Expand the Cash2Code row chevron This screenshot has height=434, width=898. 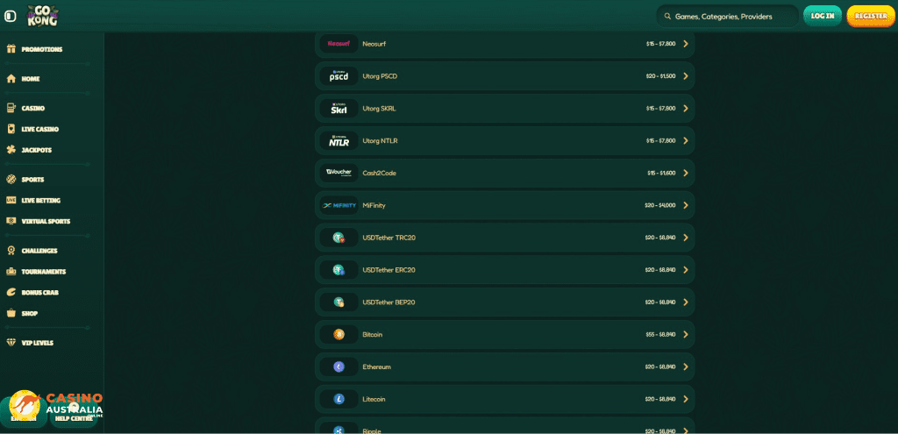point(686,173)
